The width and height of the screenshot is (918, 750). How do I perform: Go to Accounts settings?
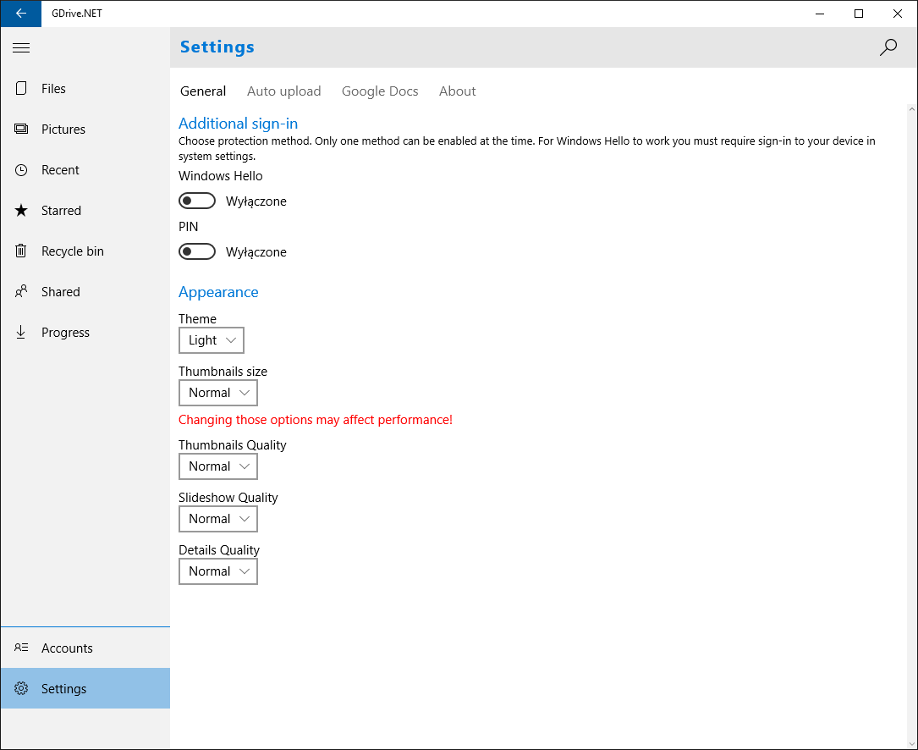coord(67,648)
